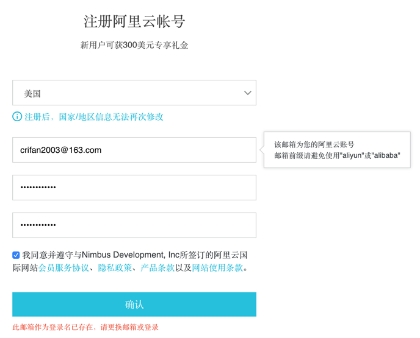The height and width of the screenshot is (338, 420).
Task: Open the country dropdown showing 美国
Action: (134, 93)
